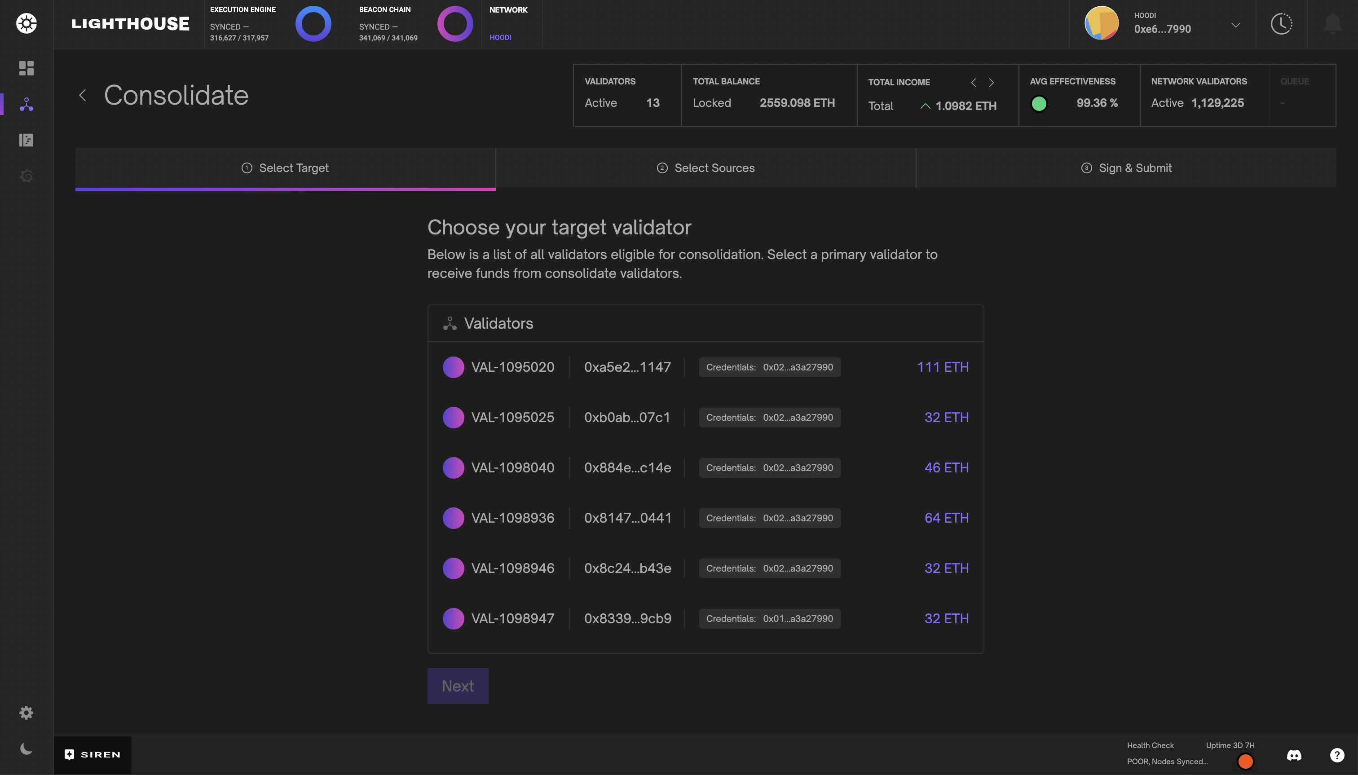Switch to Select Sources step tab
Screen dimensions: 1358x775
[706, 168]
